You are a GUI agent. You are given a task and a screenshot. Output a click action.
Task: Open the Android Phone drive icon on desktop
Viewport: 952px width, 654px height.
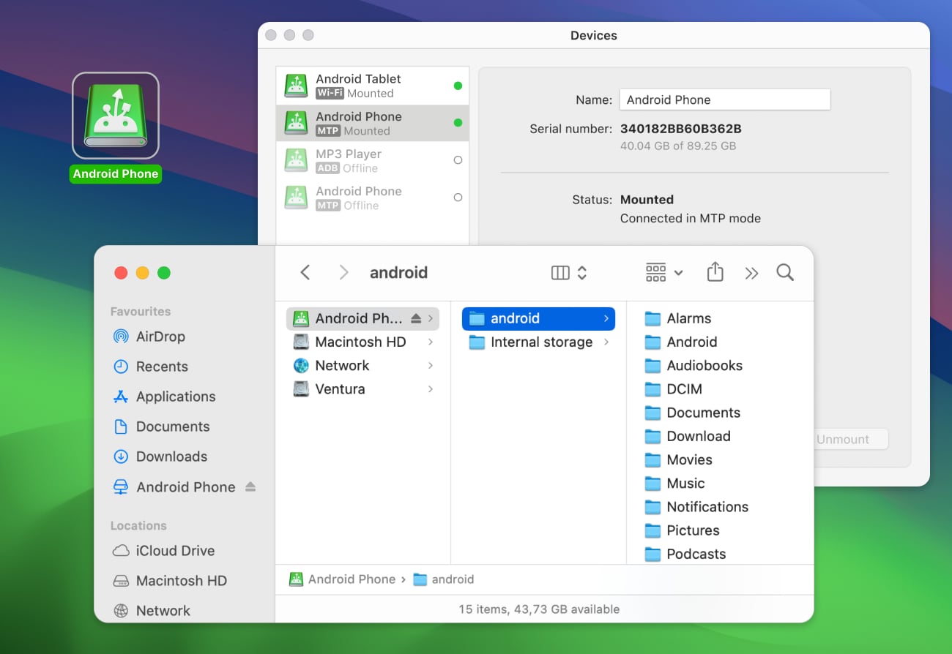tap(115, 113)
